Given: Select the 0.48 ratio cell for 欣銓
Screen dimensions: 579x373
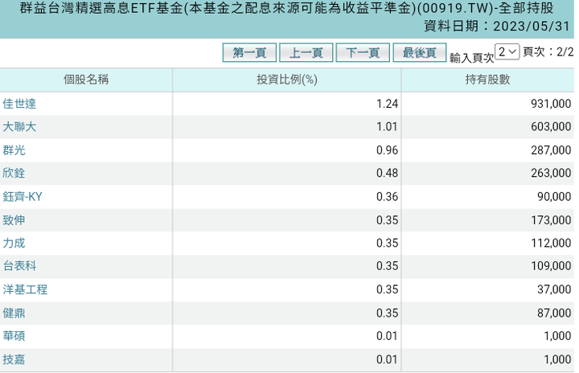Looking at the screenshot, I should pyautogui.click(x=287, y=173).
